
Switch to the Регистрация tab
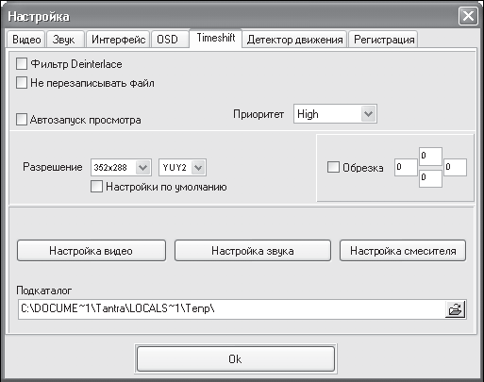pos(383,40)
